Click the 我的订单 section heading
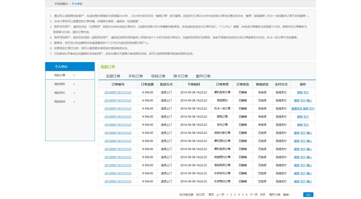 (x=107, y=67)
